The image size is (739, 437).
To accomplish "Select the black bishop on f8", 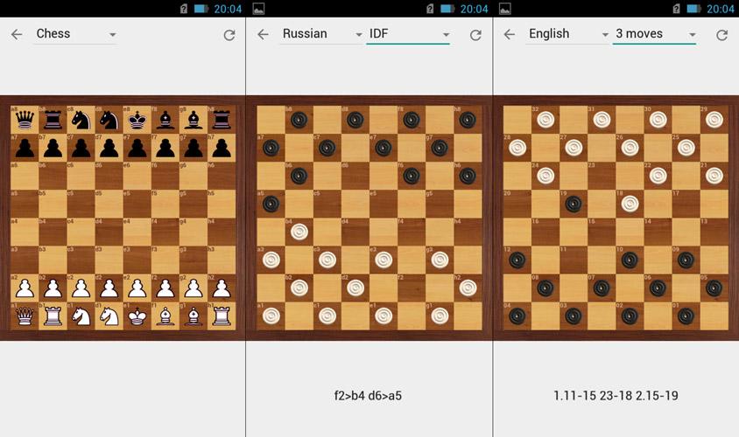I will pyautogui.click(x=165, y=120).
